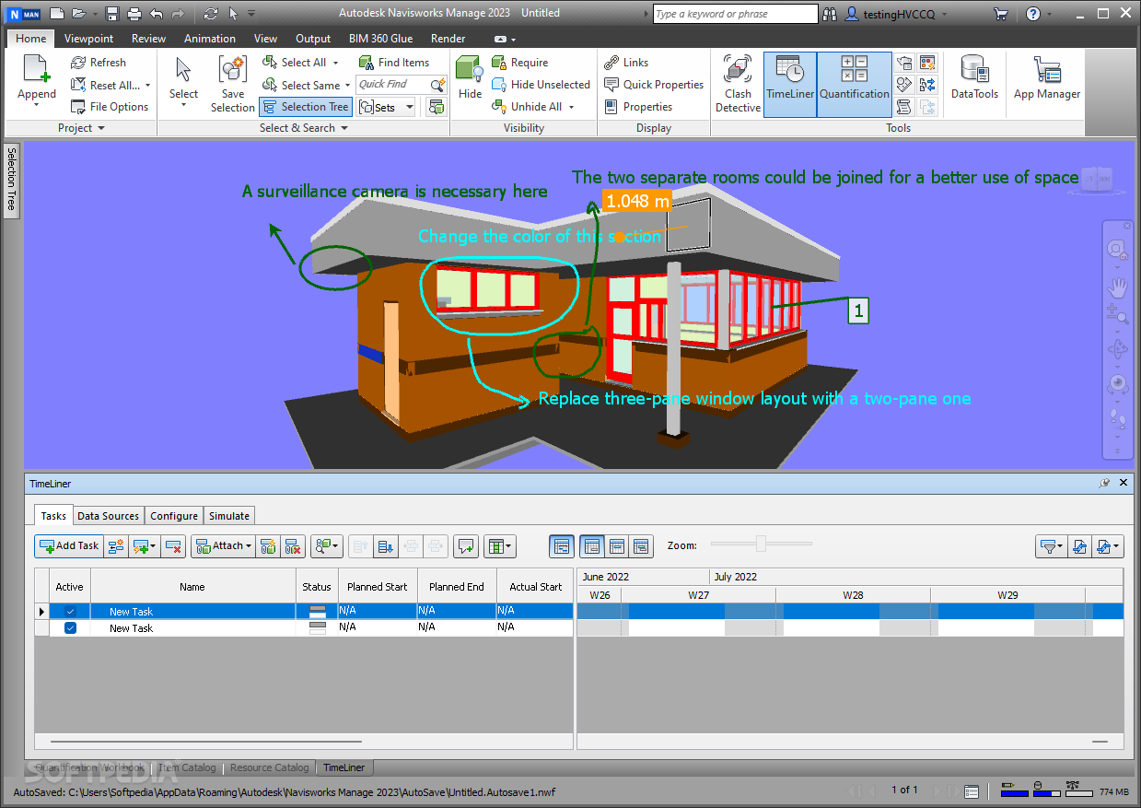The width and height of the screenshot is (1141, 808).
Task: Click the Add Task button
Action: point(70,546)
